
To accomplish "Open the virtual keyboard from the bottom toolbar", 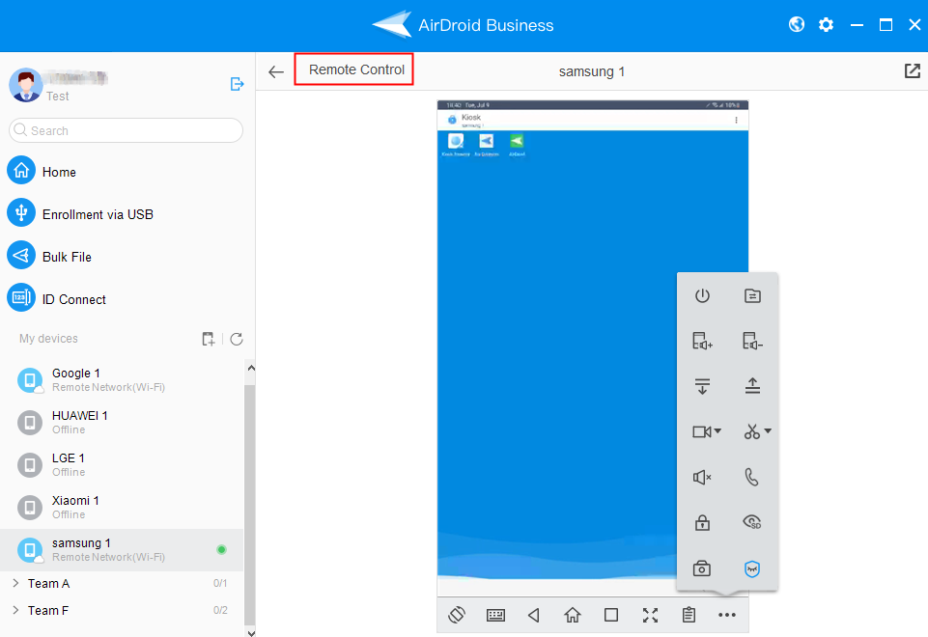I will tap(495, 615).
